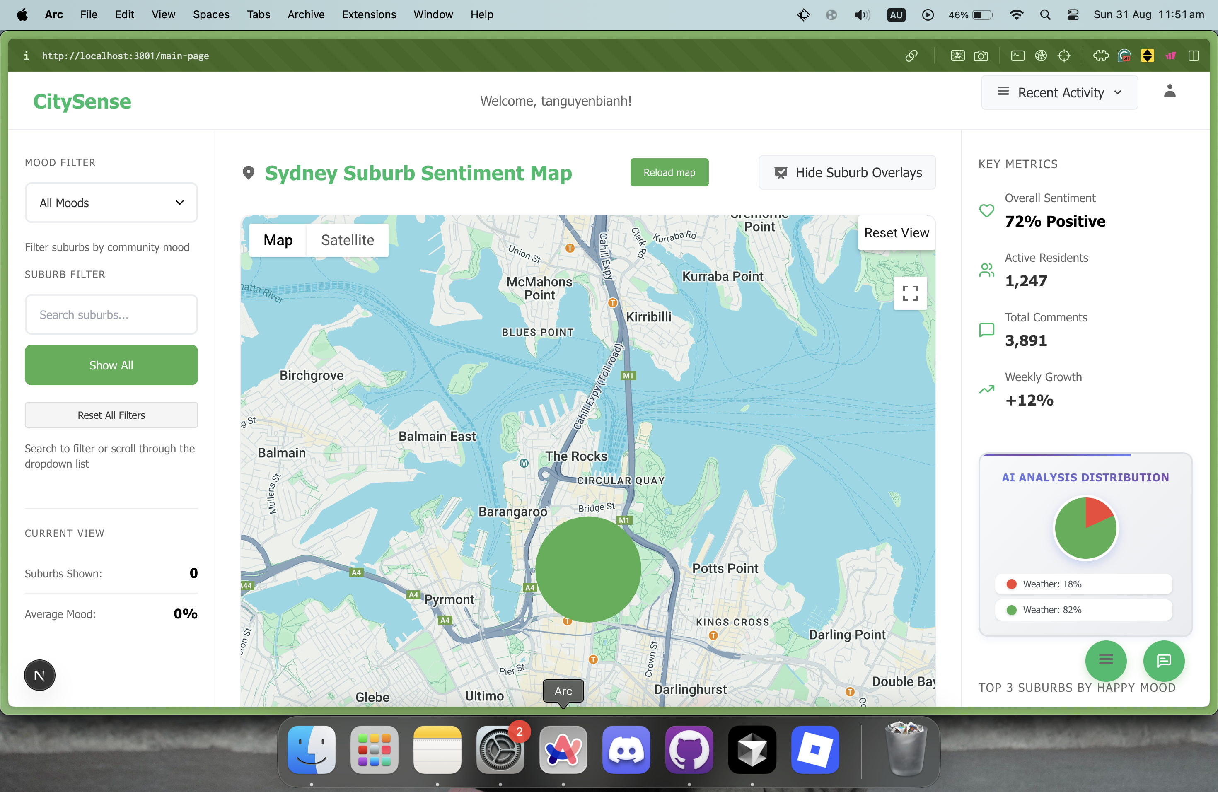Click the green menu floating button

coord(1105,661)
